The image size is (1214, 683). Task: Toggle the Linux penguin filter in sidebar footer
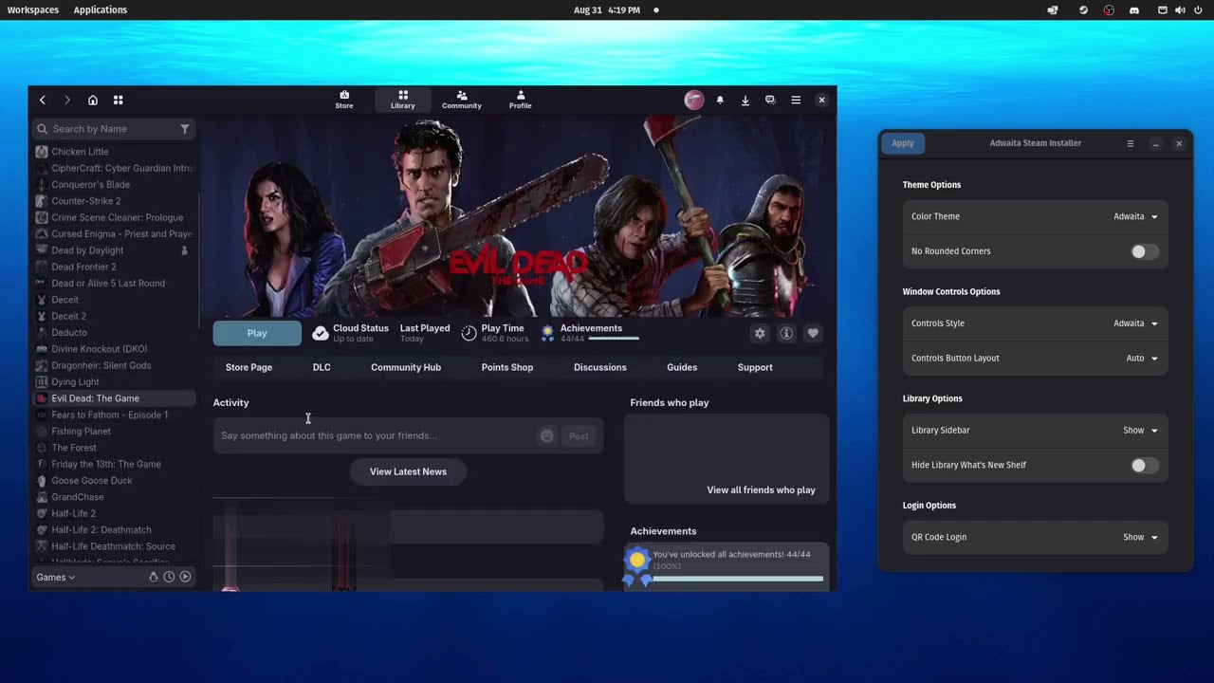pyautogui.click(x=154, y=577)
